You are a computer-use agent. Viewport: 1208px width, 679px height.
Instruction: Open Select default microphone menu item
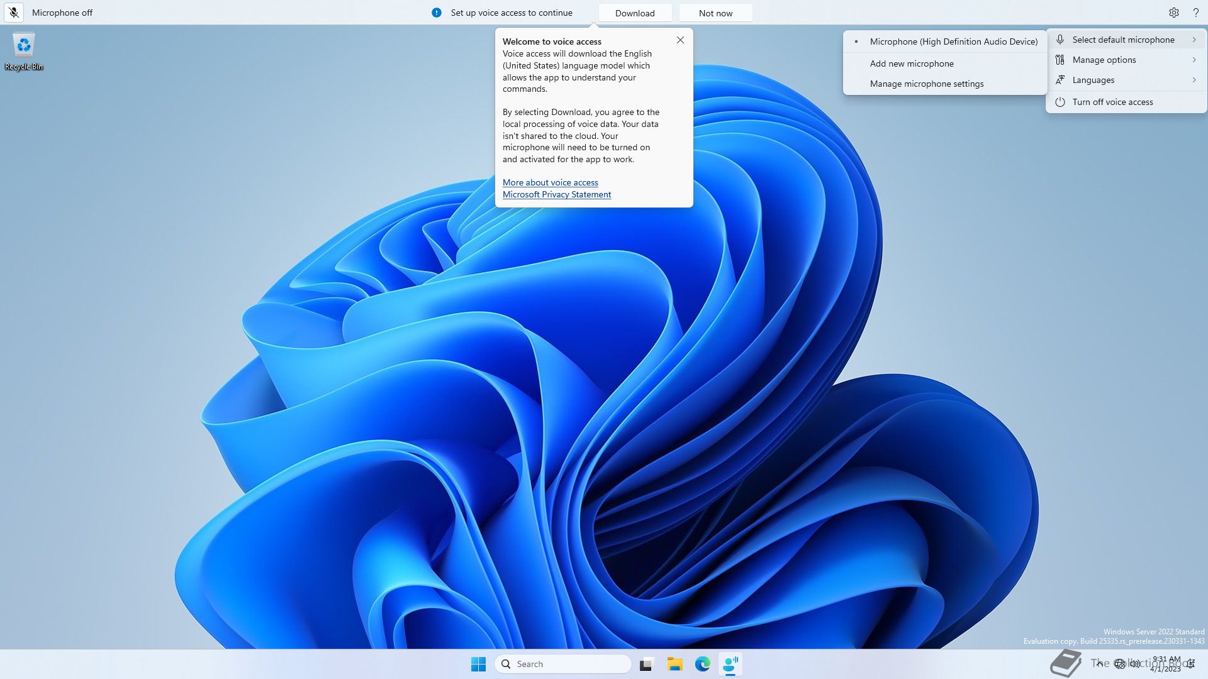pyautogui.click(x=1126, y=40)
